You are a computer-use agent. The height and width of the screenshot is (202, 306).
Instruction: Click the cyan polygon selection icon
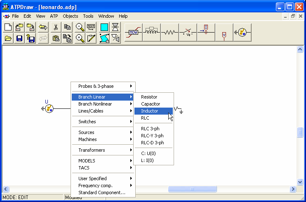pyautogui.click(x=104, y=38)
